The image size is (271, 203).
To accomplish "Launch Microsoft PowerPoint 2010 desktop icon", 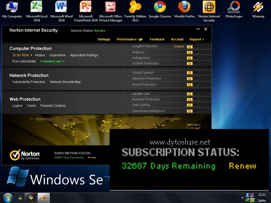I will tap(86, 11).
